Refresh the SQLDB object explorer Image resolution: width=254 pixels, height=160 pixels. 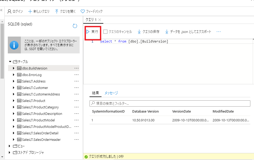click(x=75, y=26)
